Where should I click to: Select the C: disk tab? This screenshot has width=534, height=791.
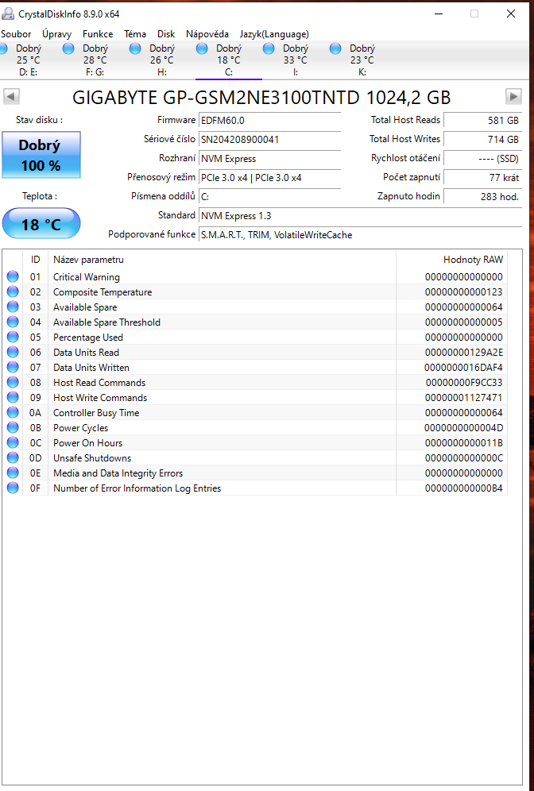[x=229, y=60]
